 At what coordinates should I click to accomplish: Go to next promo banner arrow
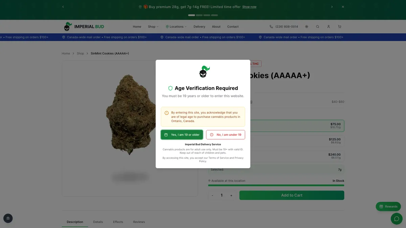pos(332,7)
